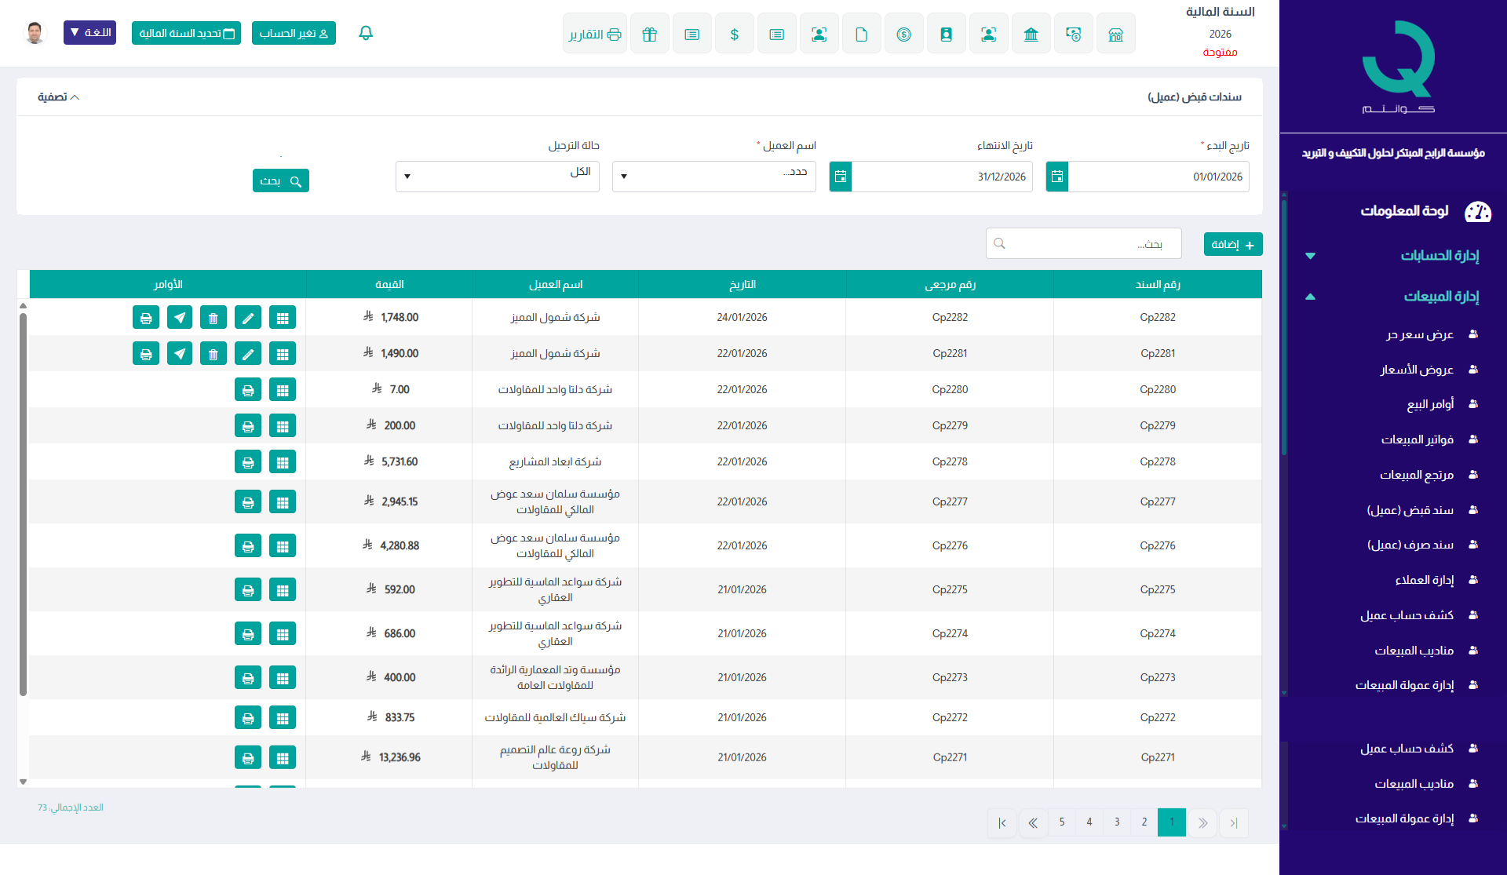Image resolution: width=1507 pixels, height=875 pixels.
Task: Click the store front icon in top toolbar
Action: [1115, 35]
